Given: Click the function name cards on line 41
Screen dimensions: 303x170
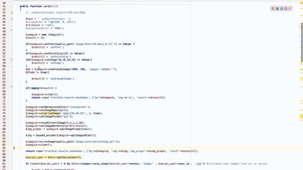Looking at the screenshot, I should pyautogui.click(x=47, y=6).
